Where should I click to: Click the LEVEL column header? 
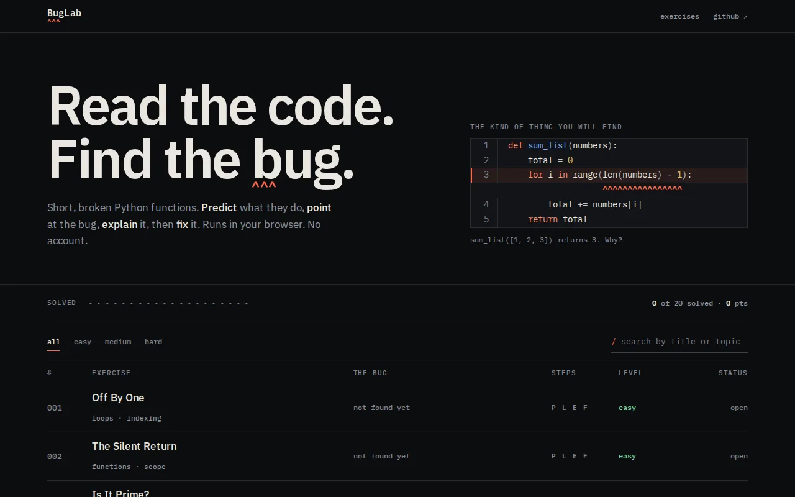point(630,373)
